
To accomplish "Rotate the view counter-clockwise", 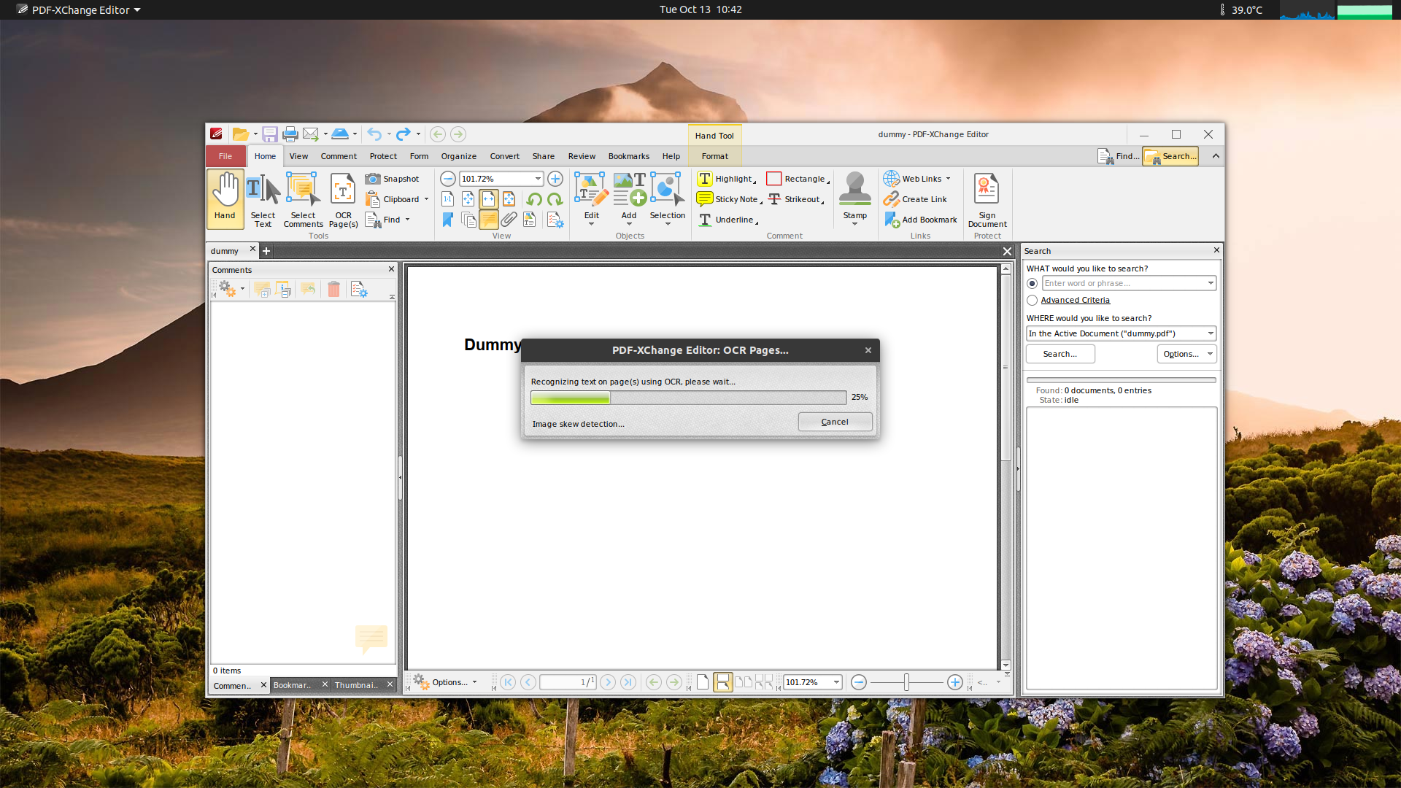I will 534,199.
